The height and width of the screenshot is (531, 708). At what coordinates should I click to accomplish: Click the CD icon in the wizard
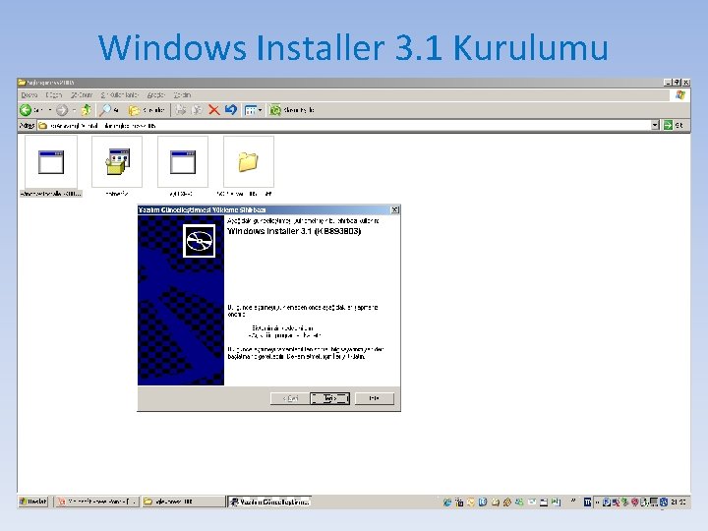point(199,241)
